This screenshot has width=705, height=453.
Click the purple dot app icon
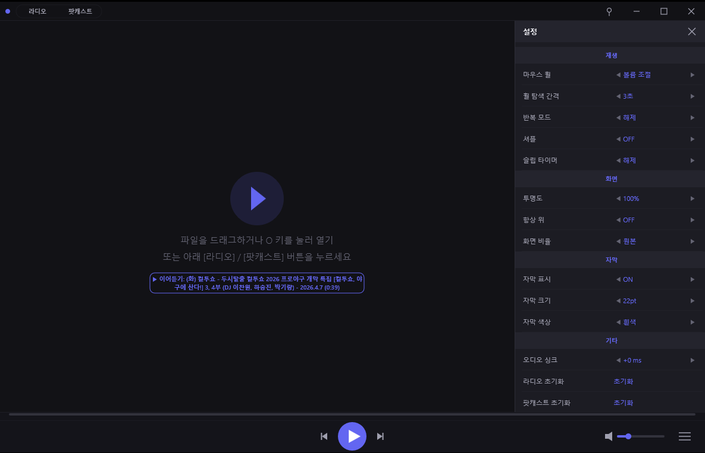coord(8,11)
